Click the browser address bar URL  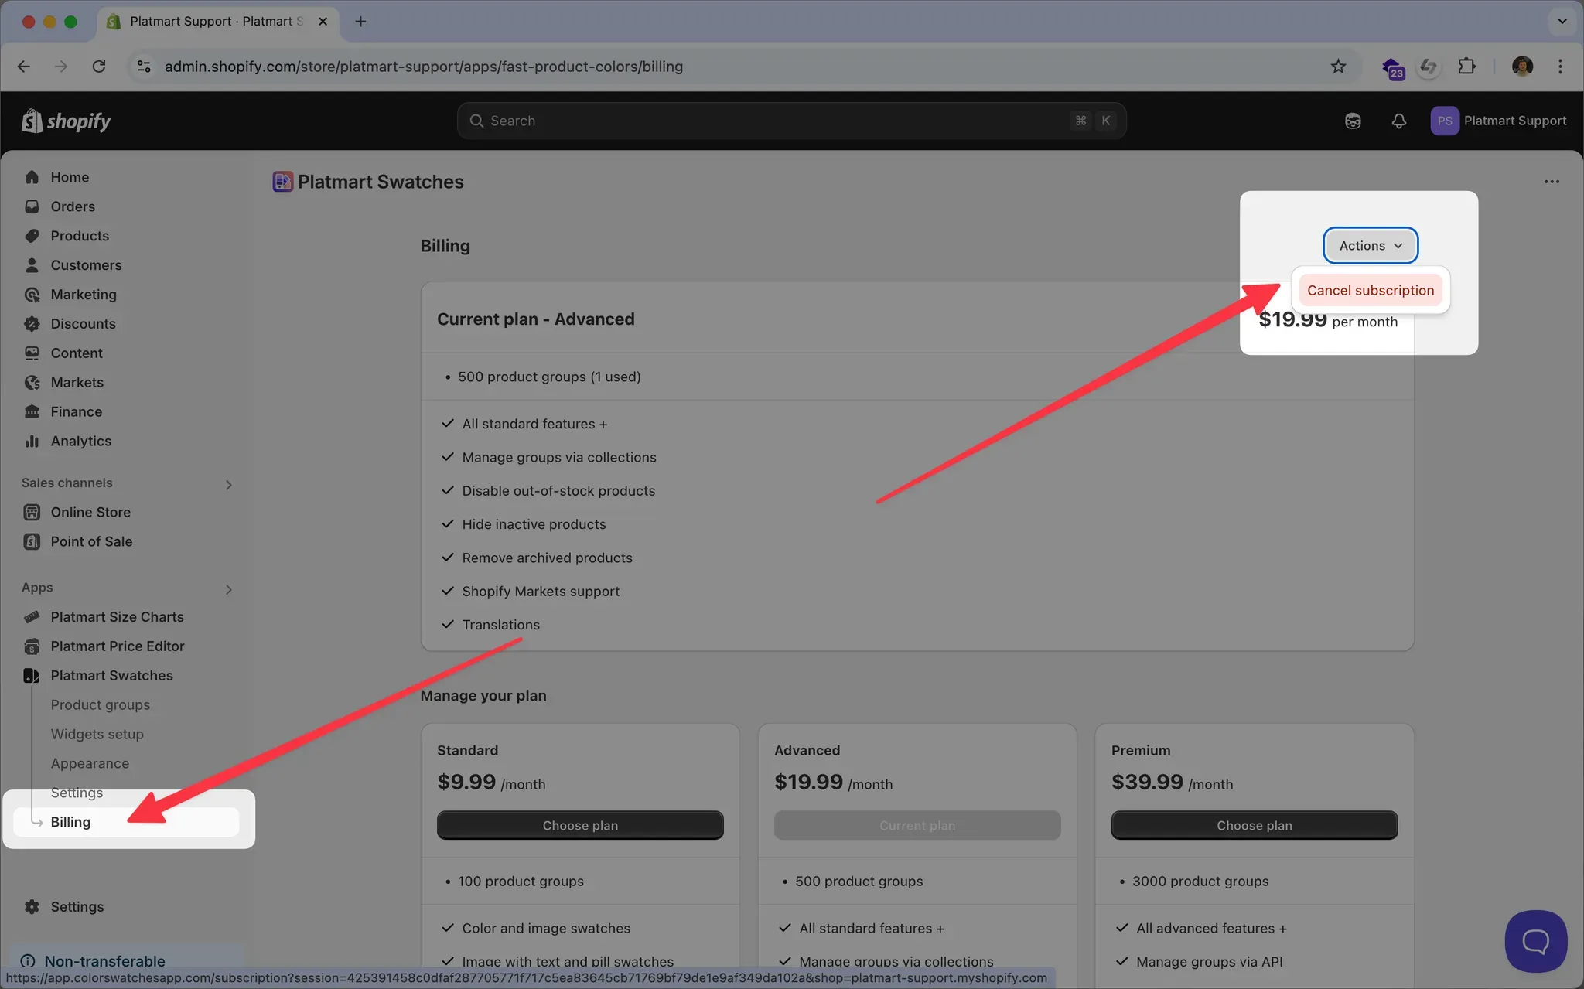tap(423, 67)
